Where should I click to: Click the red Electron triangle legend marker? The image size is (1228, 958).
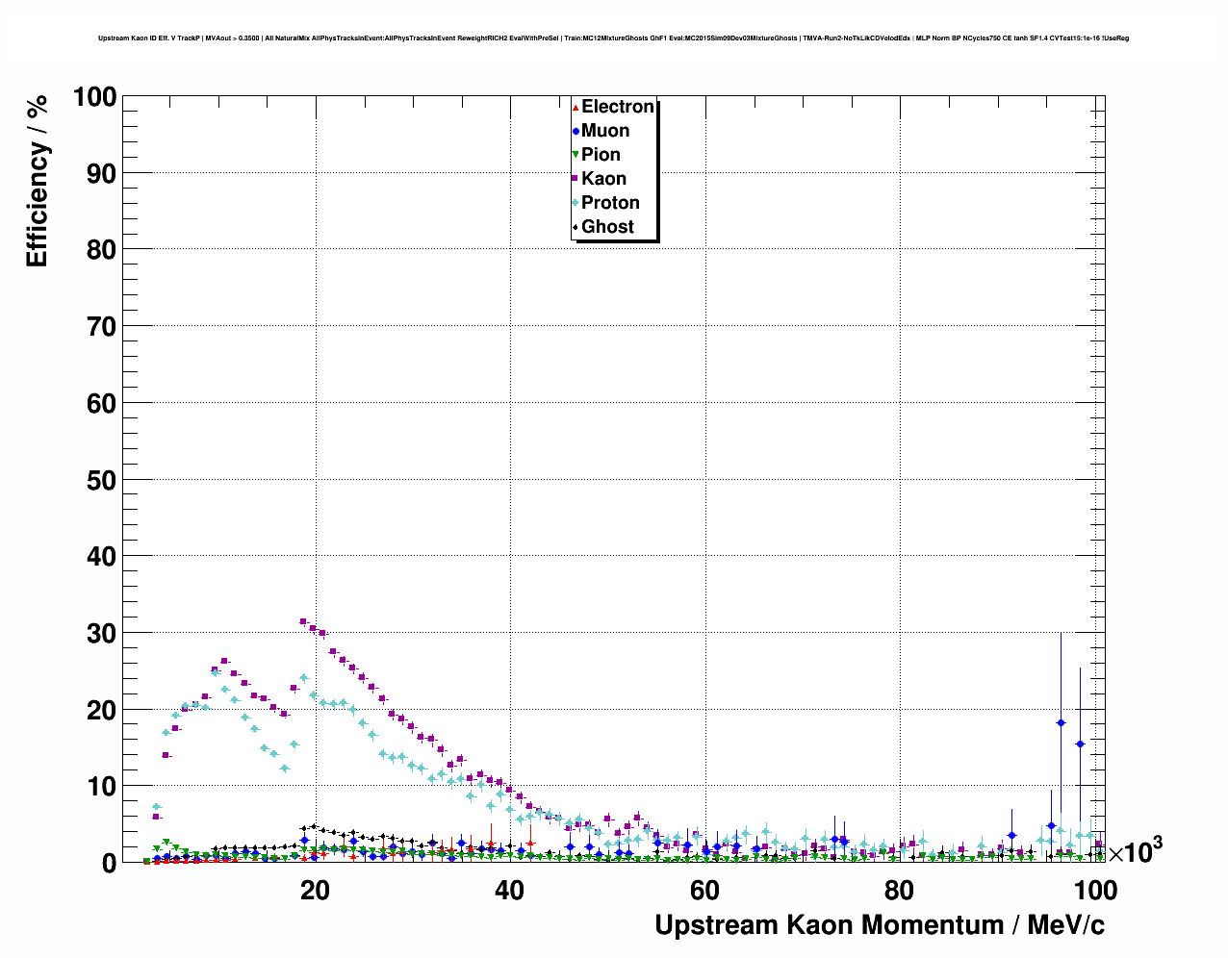click(x=576, y=107)
